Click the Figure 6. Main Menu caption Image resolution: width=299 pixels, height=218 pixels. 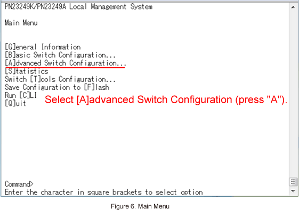[x=140, y=206]
